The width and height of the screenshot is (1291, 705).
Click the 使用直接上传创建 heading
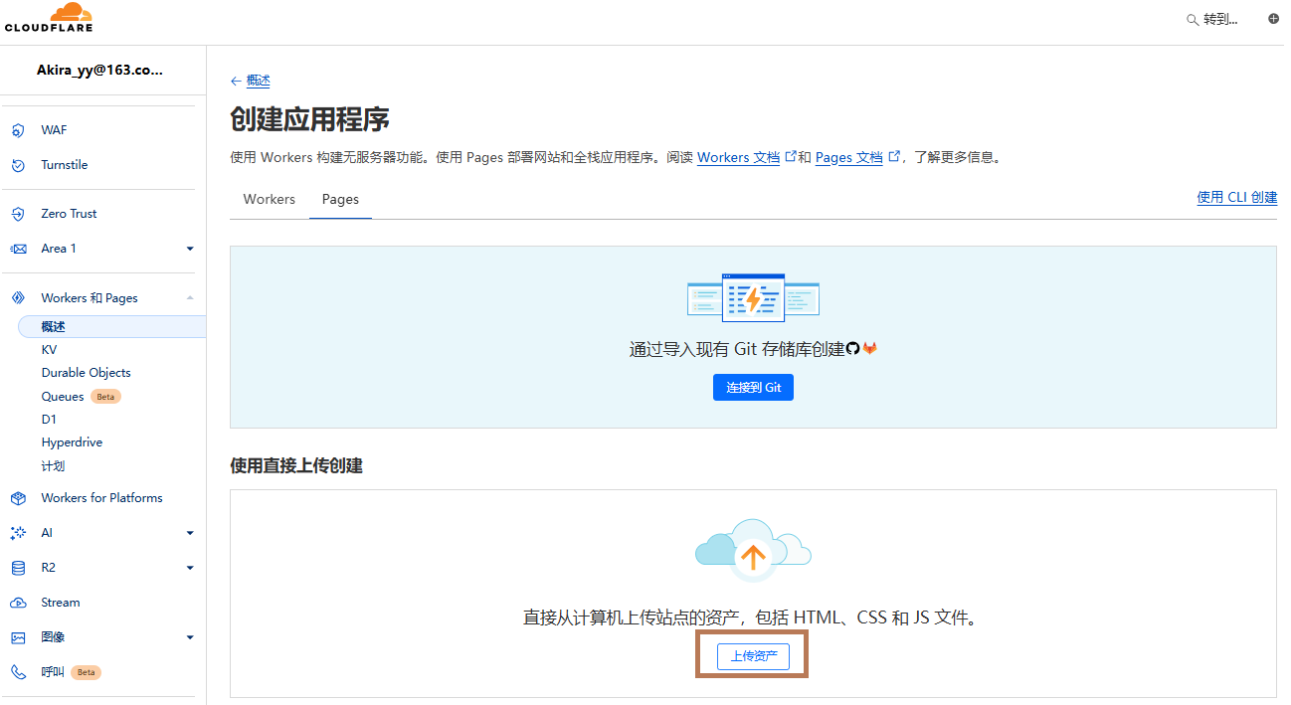click(296, 465)
